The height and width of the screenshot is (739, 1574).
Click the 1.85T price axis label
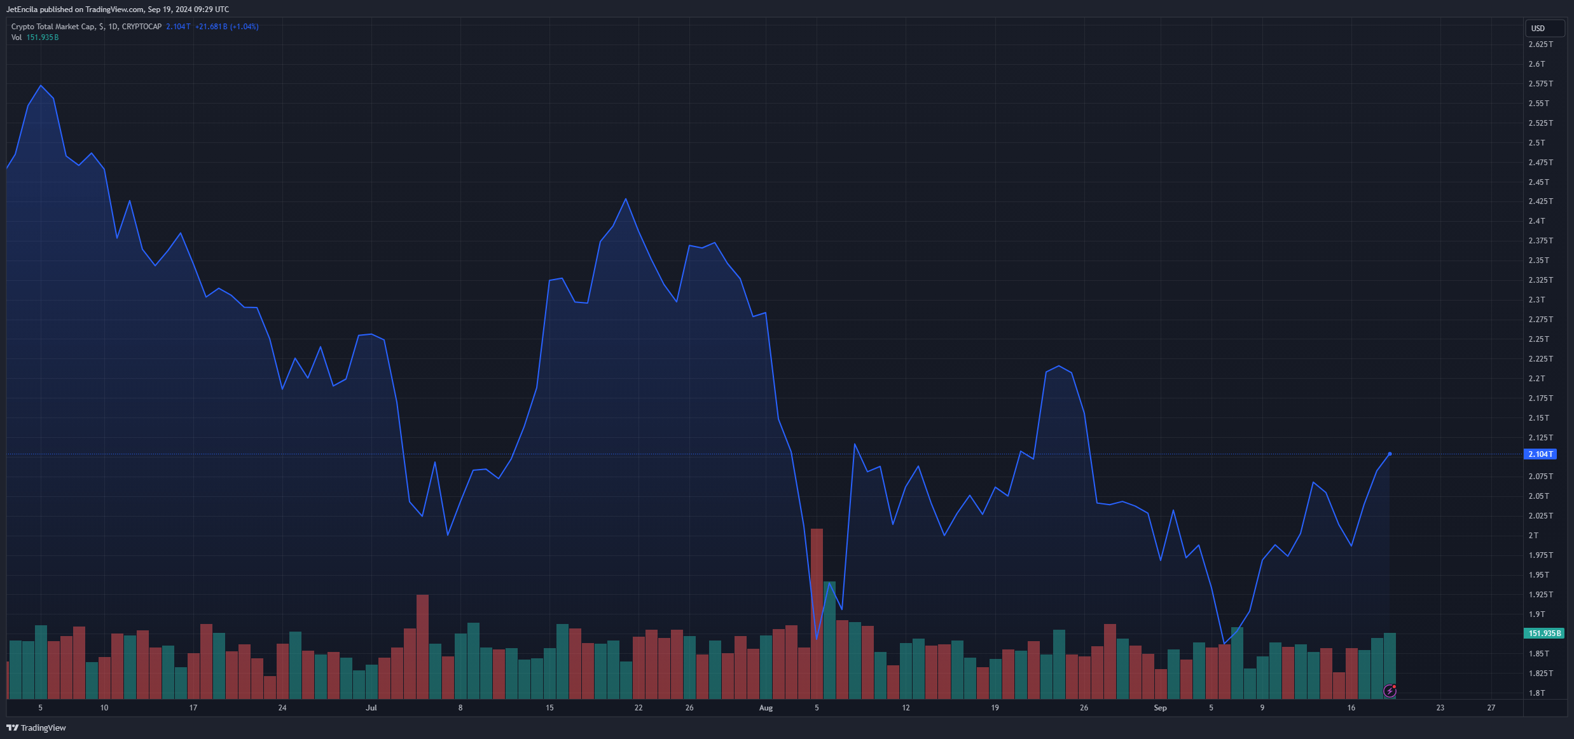pos(1539,654)
